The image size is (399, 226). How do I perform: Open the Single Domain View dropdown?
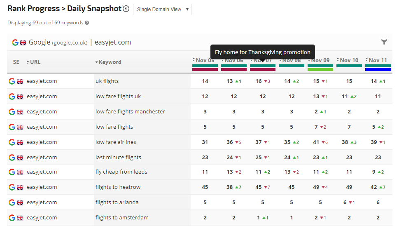pos(162,9)
